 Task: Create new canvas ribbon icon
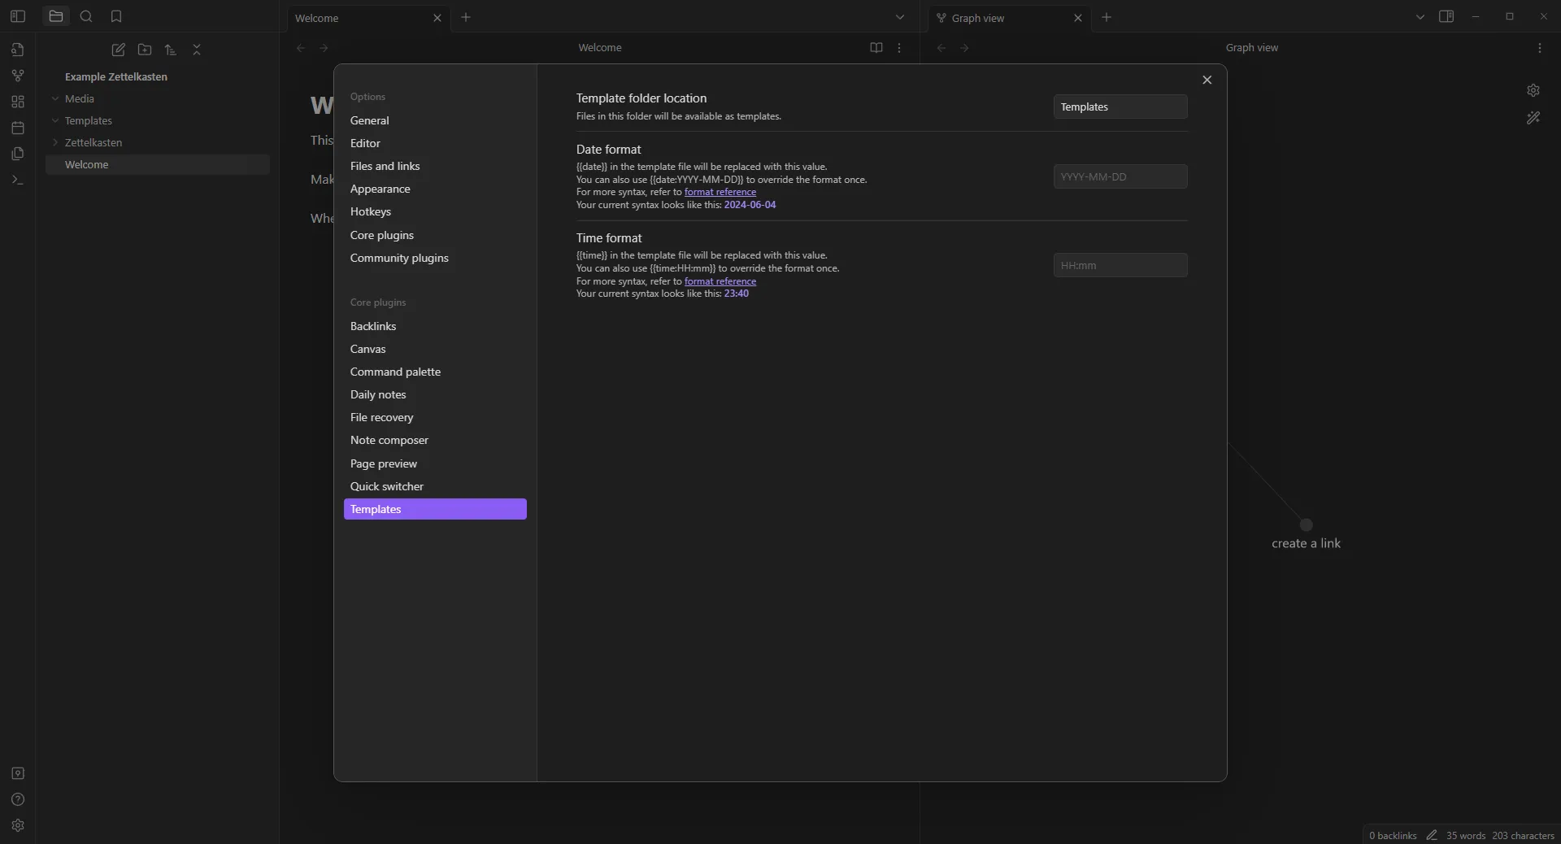click(18, 102)
